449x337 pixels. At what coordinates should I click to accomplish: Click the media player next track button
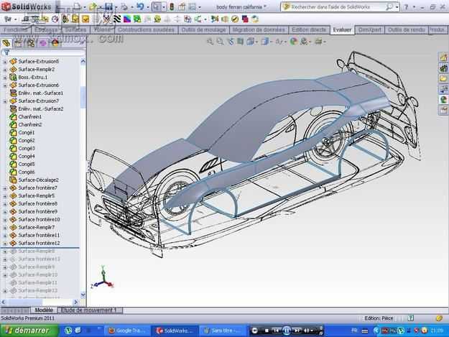[x=297, y=331]
